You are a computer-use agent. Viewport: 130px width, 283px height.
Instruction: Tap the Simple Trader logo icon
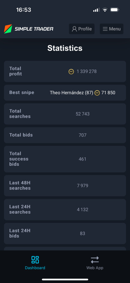tap(8, 29)
